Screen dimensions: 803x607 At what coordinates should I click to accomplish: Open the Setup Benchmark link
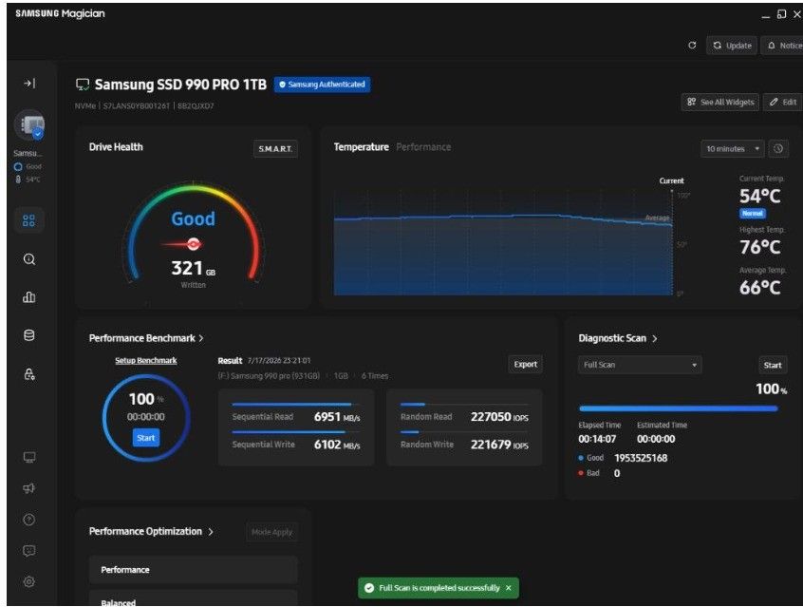coord(146,360)
